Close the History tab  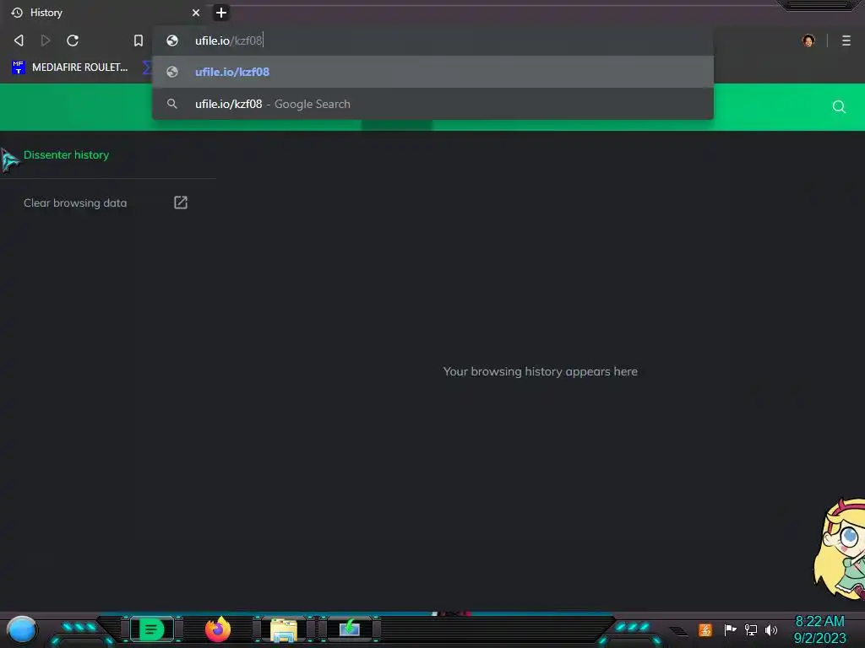point(196,13)
